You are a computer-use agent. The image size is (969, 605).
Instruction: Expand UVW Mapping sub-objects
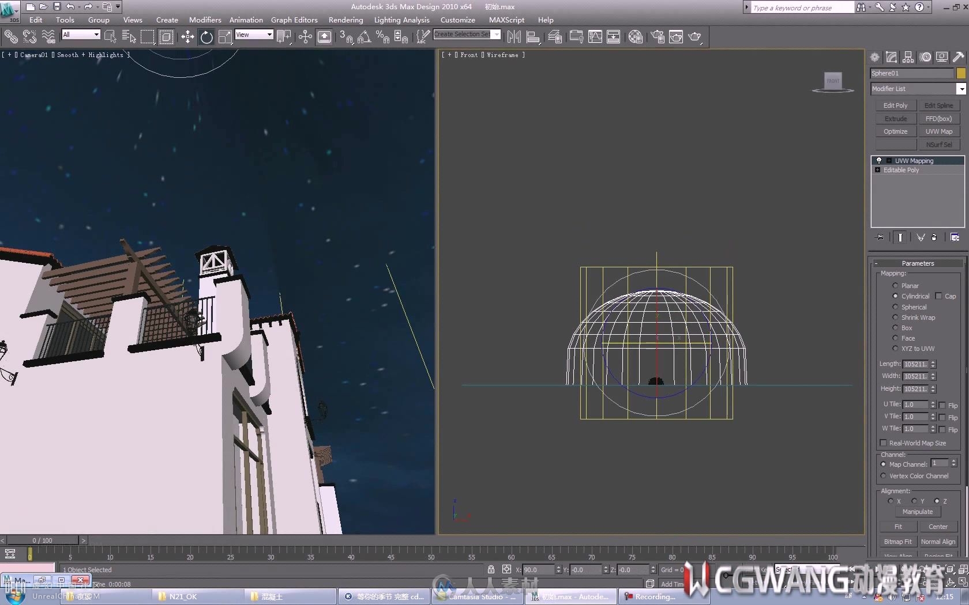coord(889,161)
